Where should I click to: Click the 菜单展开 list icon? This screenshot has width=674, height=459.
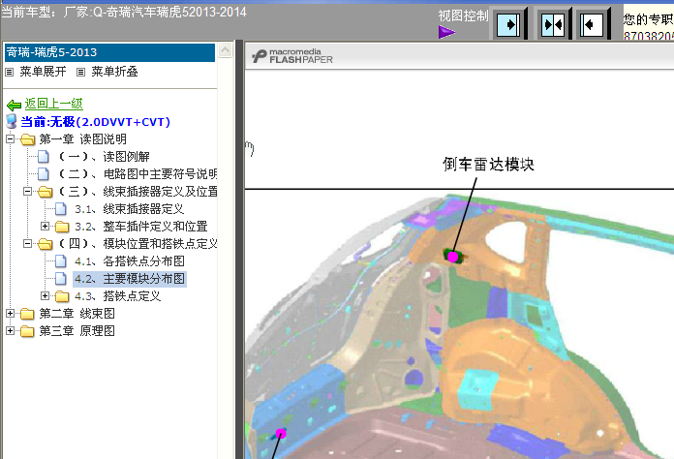[x=9, y=73]
